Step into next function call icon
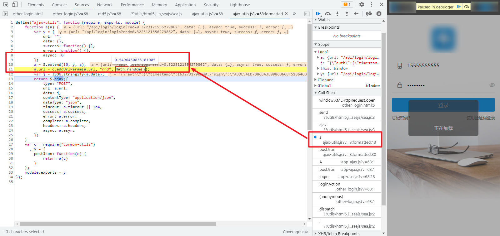Image resolution: width=500 pixels, height=236 pixels. [337, 14]
